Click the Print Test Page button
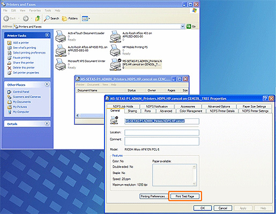Viewport: 276px width, 214px height. 185,196
